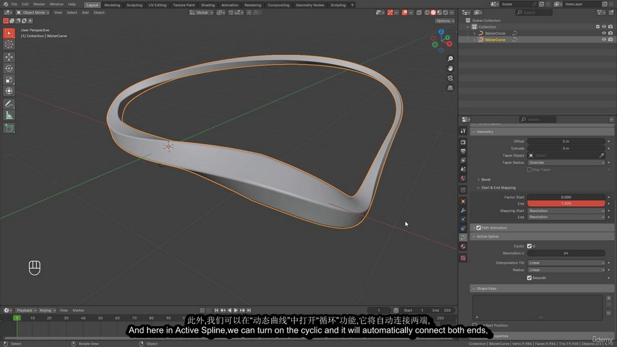Hide BézierCircle with its eye icon

click(x=603, y=33)
